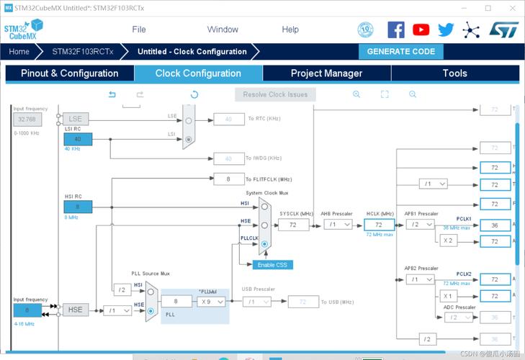Click the To USB (MHz) 72 box

(303, 302)
